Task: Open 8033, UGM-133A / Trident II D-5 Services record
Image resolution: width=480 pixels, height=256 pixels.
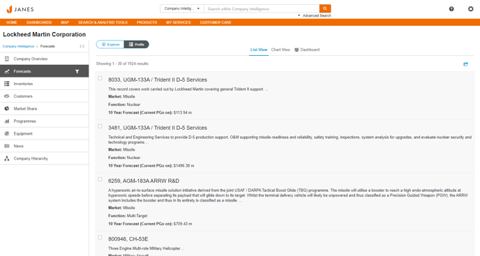Action: (x=158, y=80)
